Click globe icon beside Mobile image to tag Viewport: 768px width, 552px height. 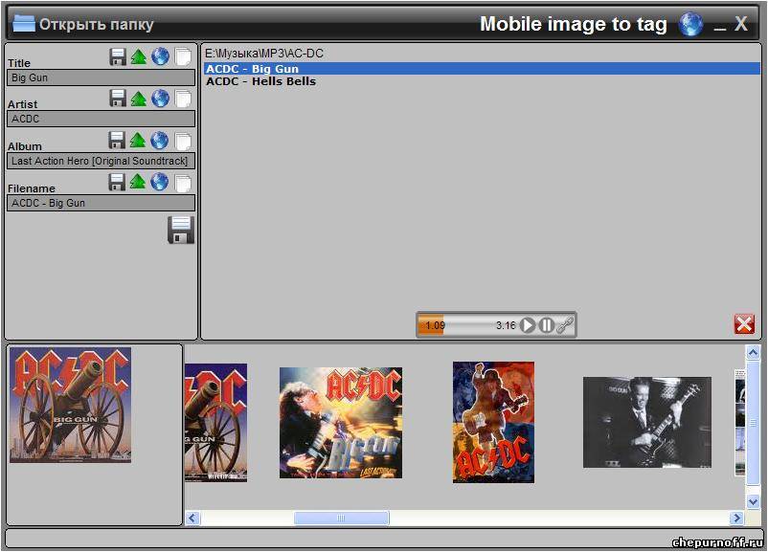pyautogui.click(x=690, y=24)
